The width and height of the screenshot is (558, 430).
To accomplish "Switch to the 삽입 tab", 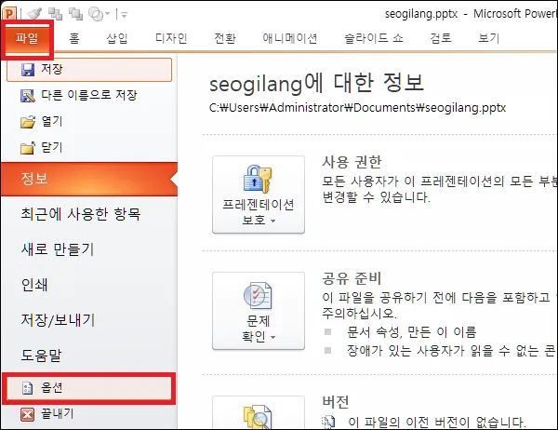I will (117, 38).
